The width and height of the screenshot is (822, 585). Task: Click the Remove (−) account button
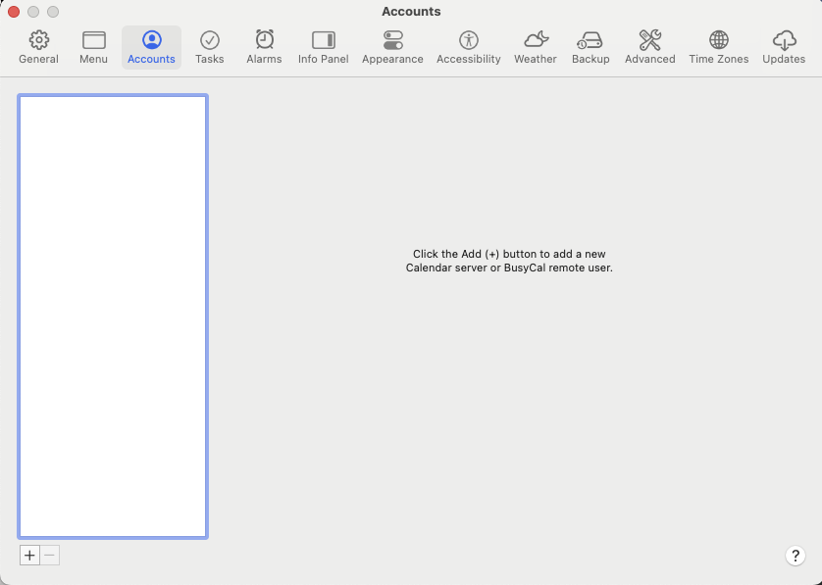point(49,556)
